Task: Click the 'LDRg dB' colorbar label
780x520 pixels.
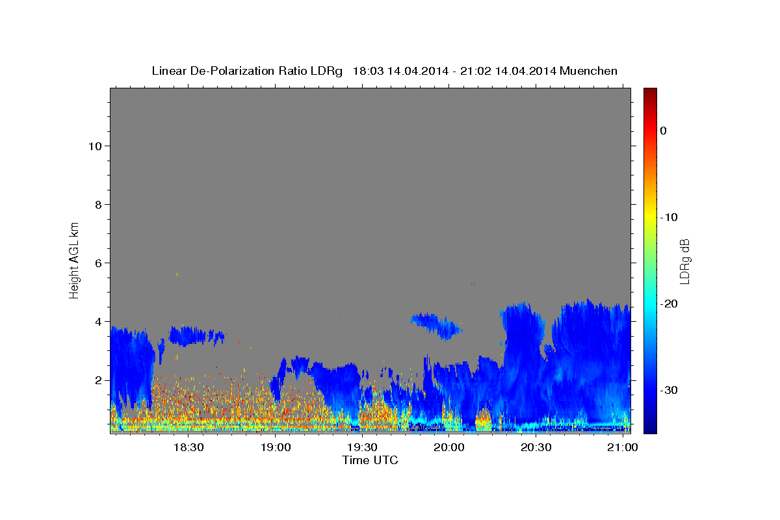Action: pyautogui.click(x=684, y=261)
